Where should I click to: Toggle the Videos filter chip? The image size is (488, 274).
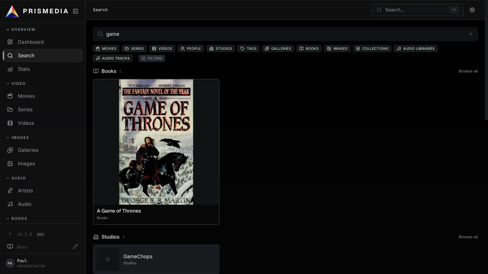coord(162,48)
